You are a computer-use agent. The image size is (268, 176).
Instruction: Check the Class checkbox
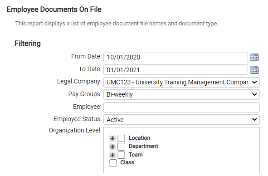click(113, 163)
